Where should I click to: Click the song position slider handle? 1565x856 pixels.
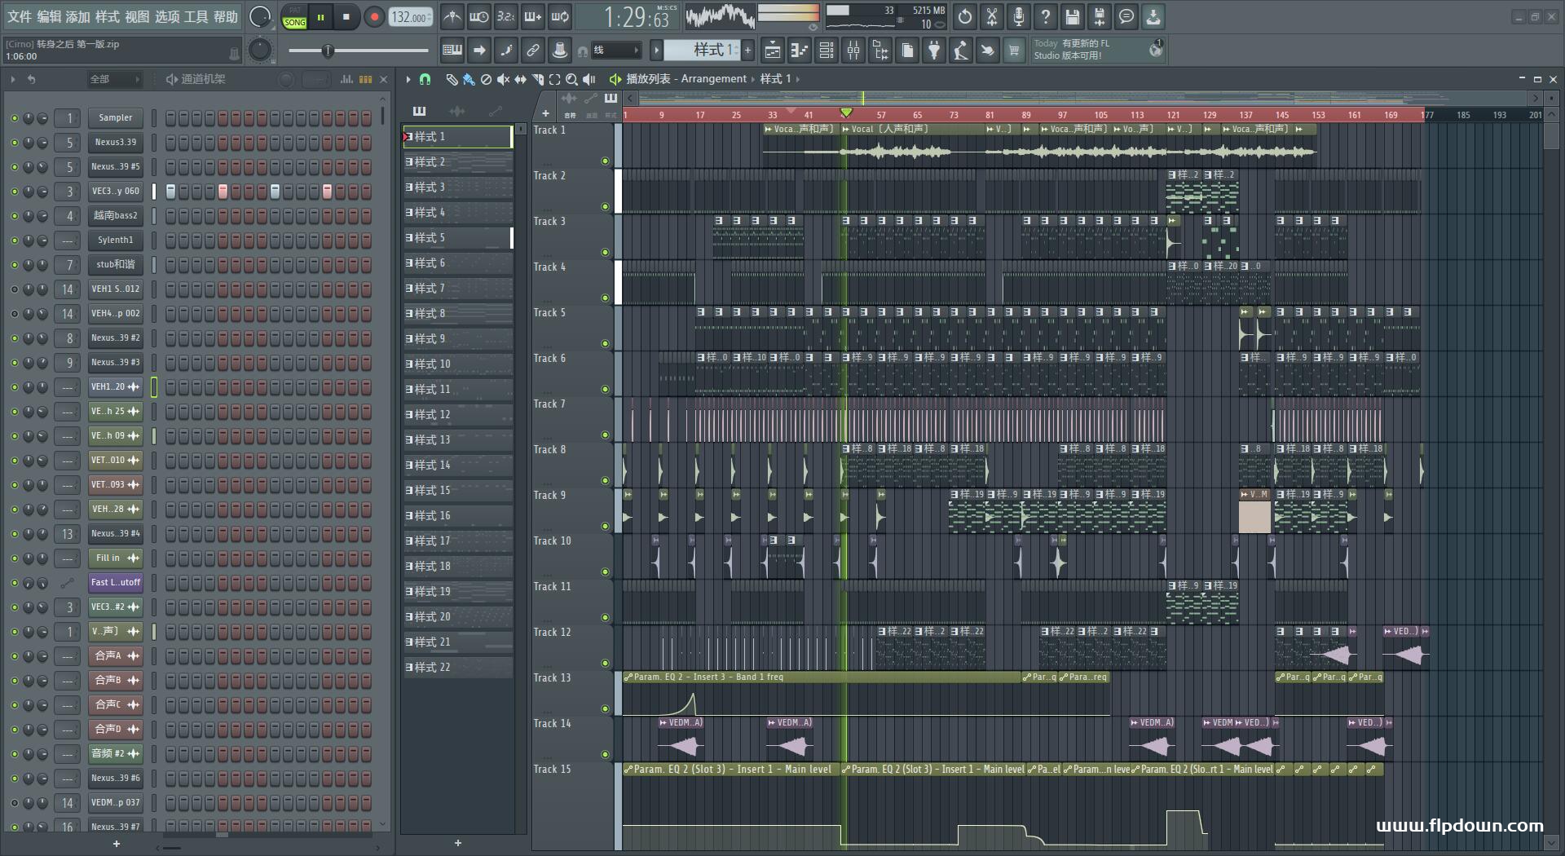pos(328,51)
